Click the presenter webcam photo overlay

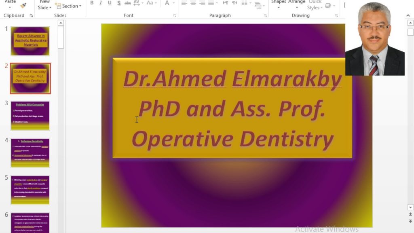(x=375, y=38)
